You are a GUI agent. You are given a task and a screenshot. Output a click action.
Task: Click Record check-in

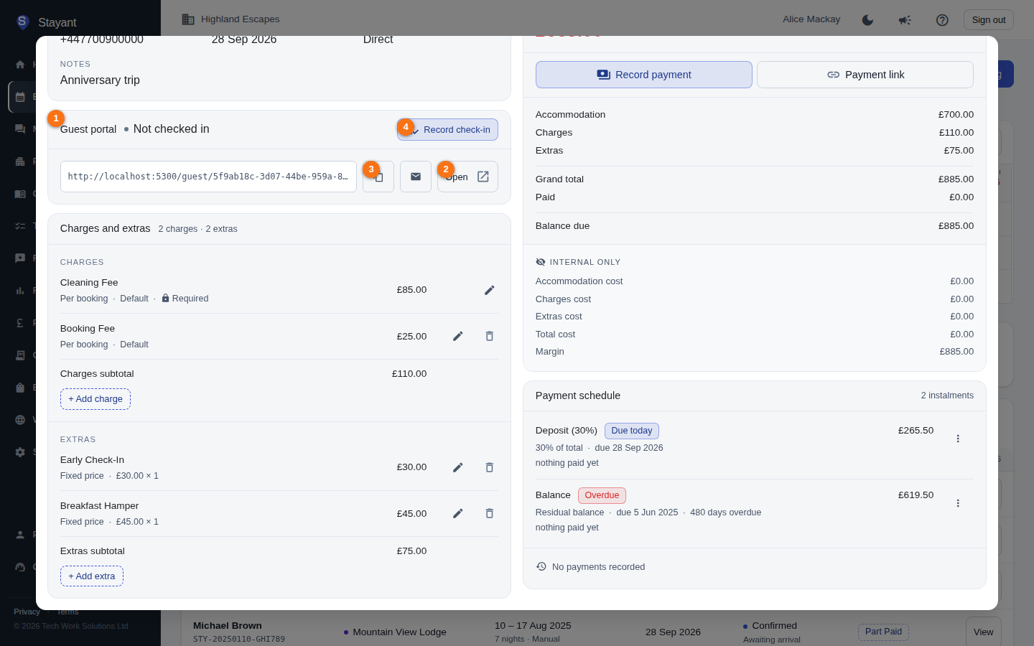tap(447, 130)
